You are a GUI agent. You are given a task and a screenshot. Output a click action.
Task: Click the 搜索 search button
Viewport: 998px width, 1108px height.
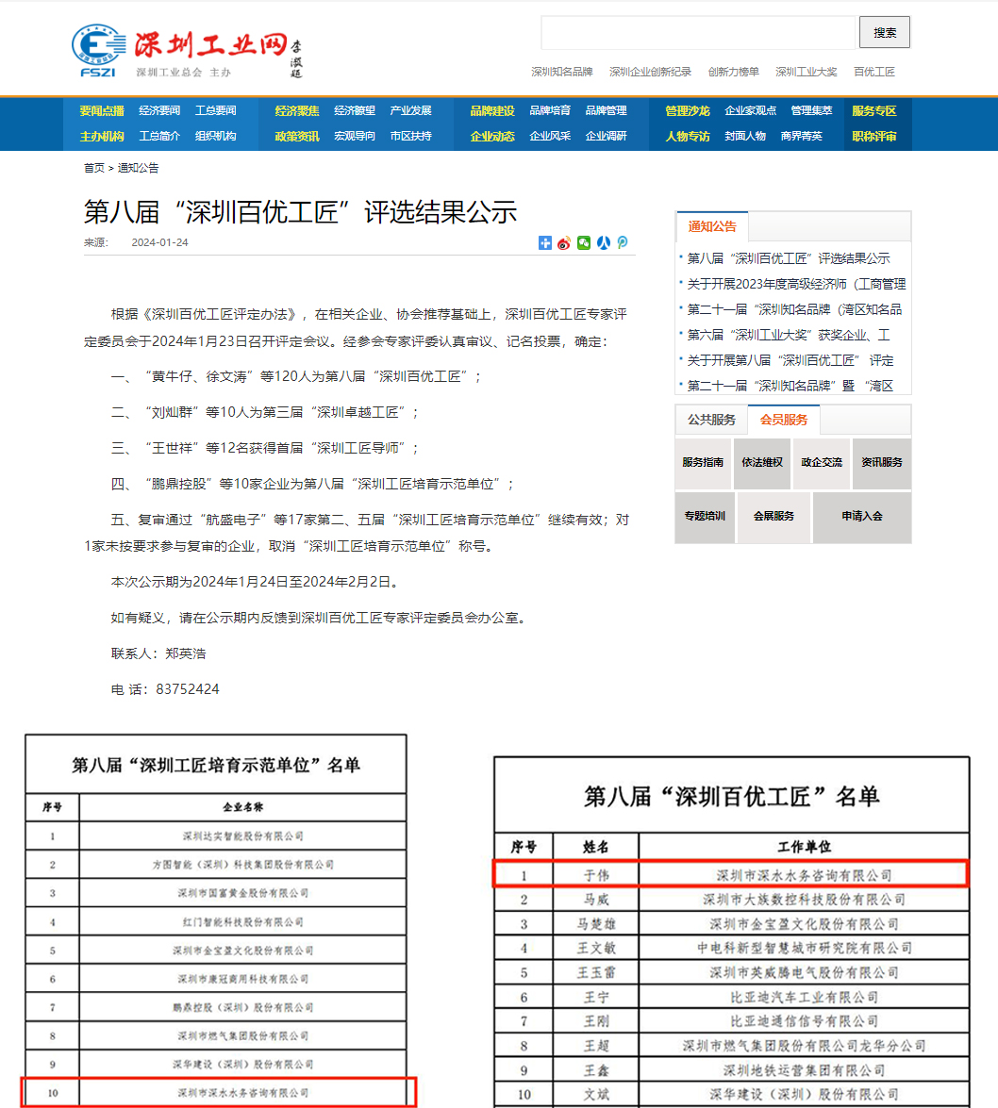coord(884,33)
